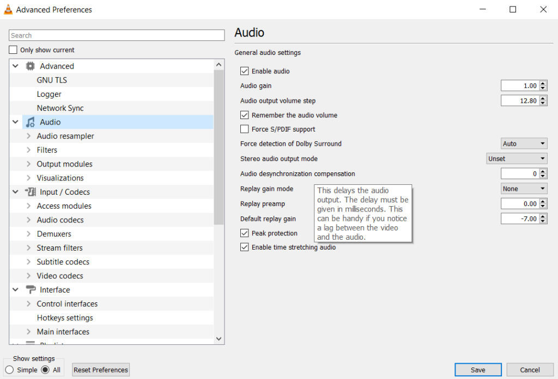Image resolution: width=558 pixels, height=379 pixels.
Task: Uncheck Remember the audio volume
Action: [x=245, y=115]
